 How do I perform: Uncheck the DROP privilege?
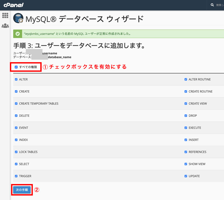tap(186, 116)
